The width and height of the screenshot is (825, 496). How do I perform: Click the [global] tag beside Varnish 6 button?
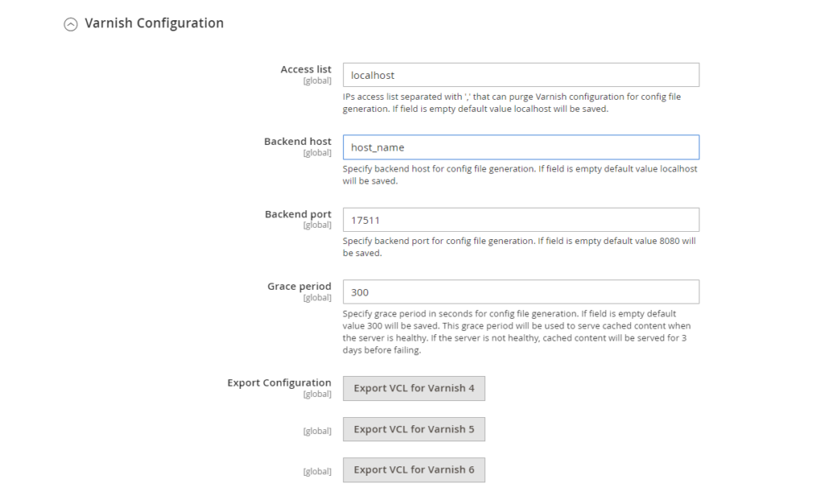pos(317,471)
